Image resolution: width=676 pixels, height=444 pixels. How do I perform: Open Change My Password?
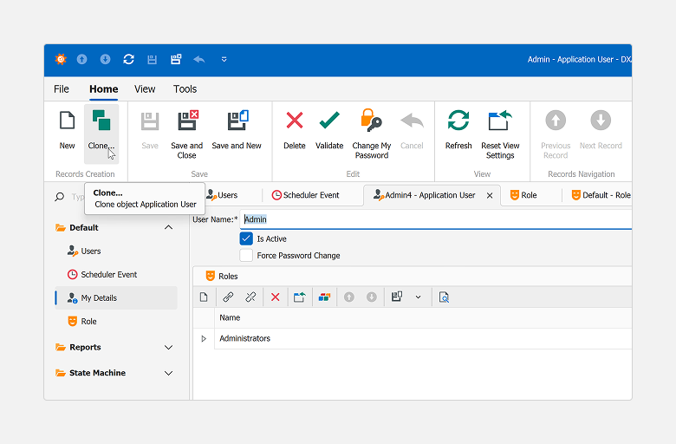click(372, 121)
